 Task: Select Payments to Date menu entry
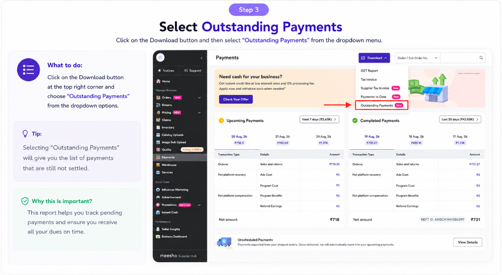tap(381, 96)
